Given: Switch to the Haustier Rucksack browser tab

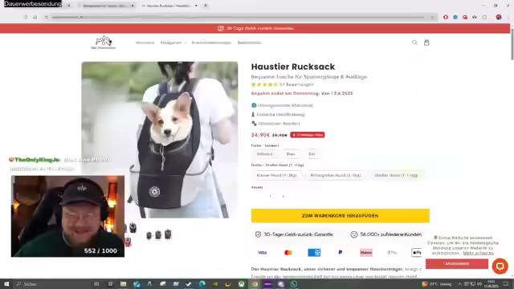Looking at the screenshot, I should (169, 6).
